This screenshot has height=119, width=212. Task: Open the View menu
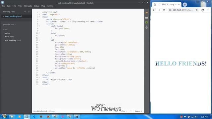click(20, 6)
